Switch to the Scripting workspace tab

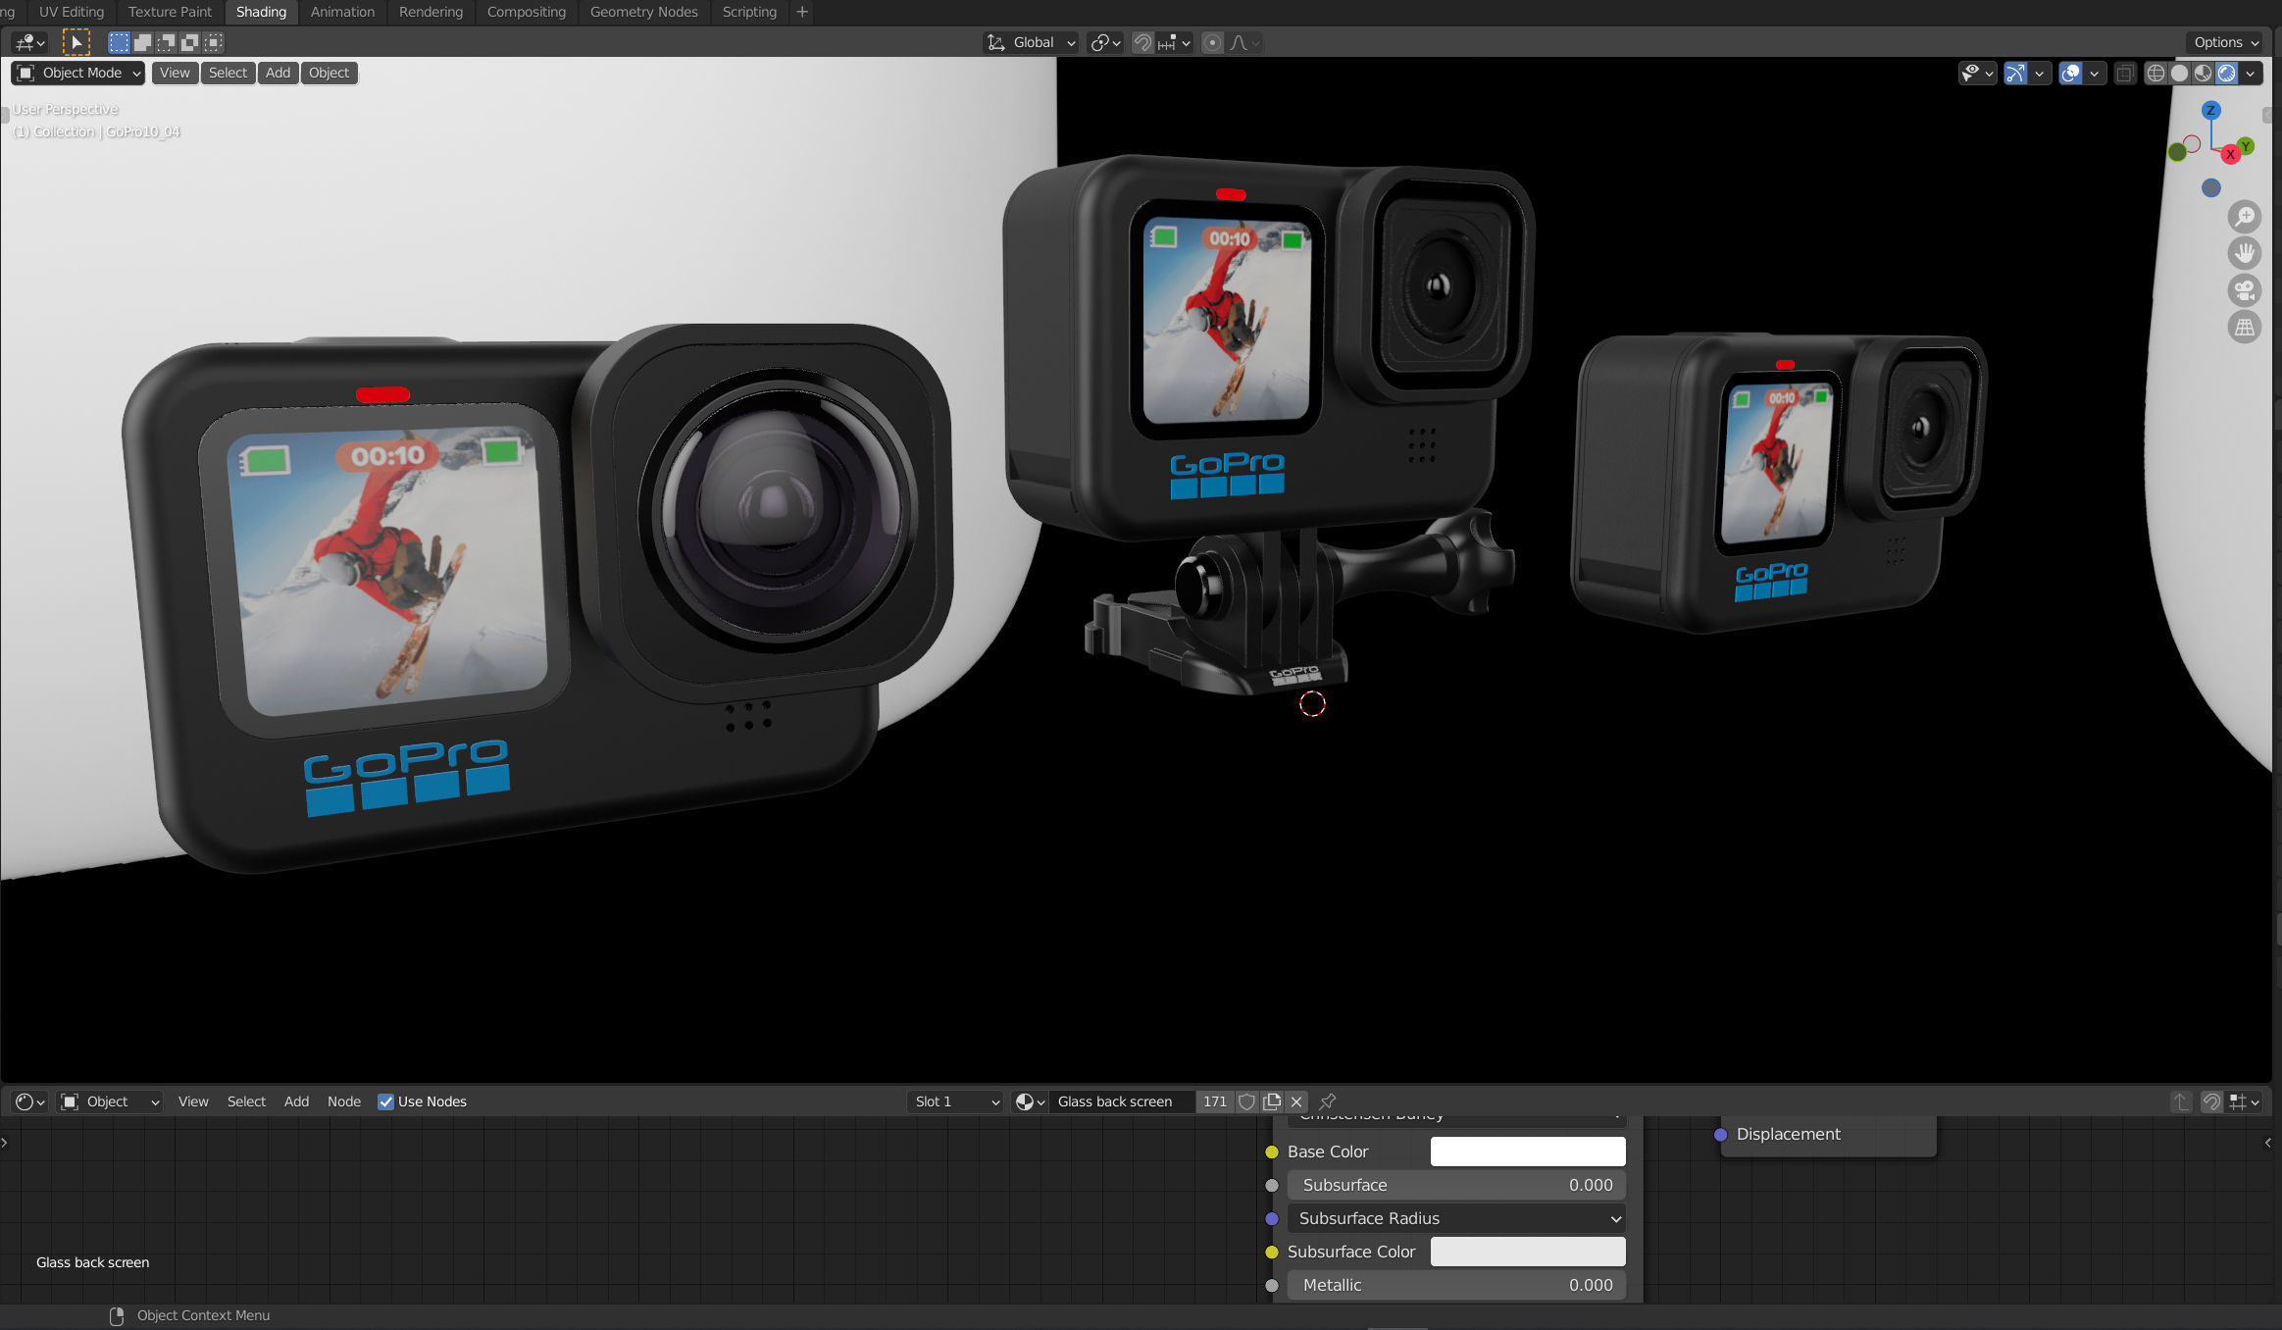click(749, 12)
